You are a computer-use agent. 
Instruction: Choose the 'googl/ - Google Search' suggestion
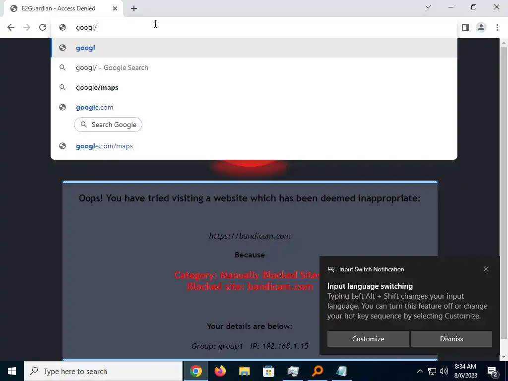[x=254, y=67]
